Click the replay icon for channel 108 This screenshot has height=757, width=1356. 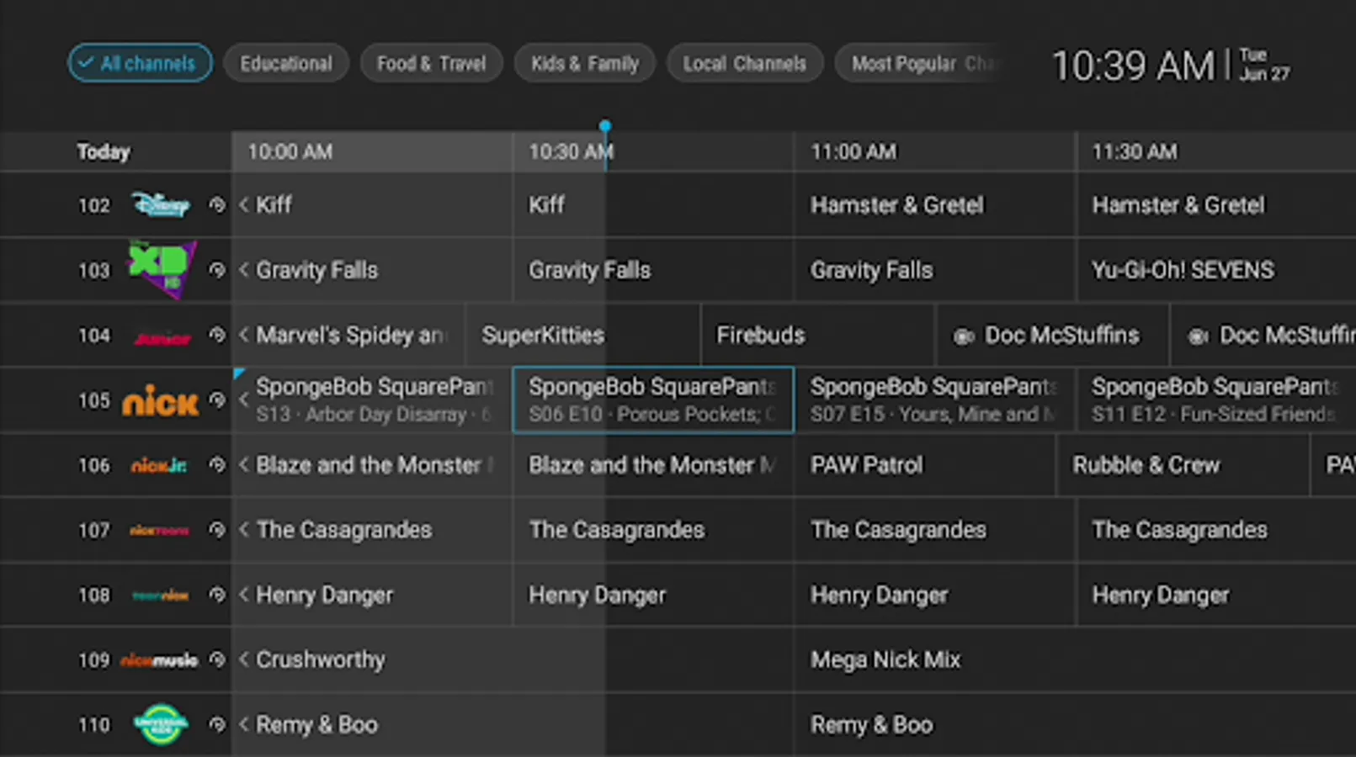point(217,595)
